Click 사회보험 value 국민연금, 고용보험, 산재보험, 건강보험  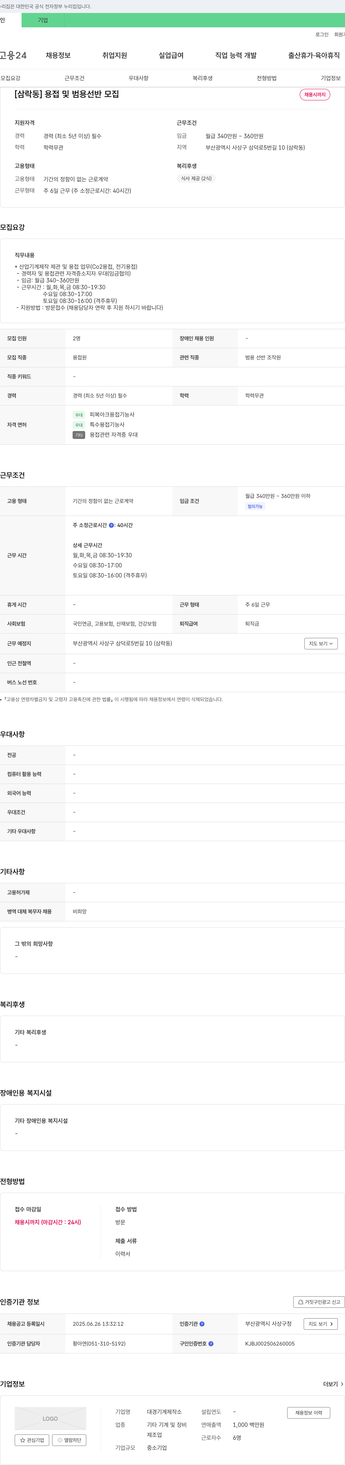115,624
